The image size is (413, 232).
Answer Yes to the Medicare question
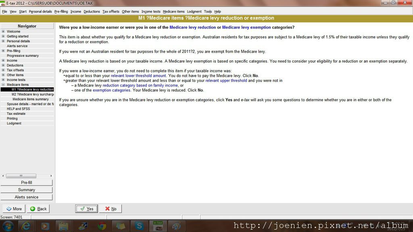pyautogui.click(x=86, y=209)
